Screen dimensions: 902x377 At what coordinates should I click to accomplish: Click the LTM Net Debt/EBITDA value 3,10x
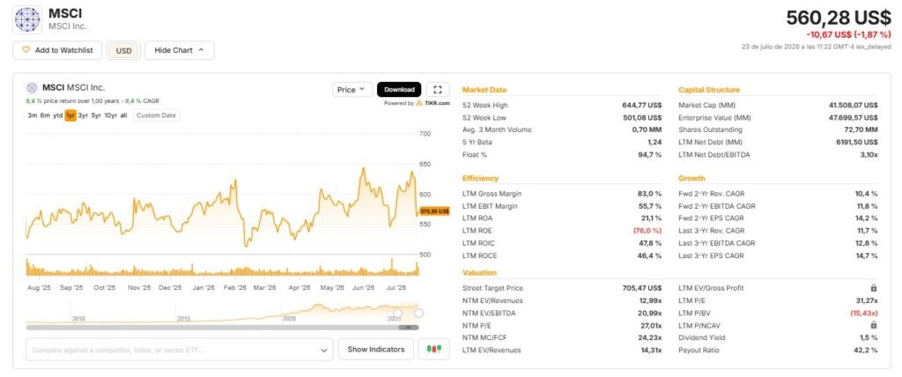tap(868, 155)
